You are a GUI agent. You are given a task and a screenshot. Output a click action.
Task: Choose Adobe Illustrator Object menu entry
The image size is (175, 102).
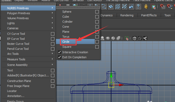[x=28, y=75]
